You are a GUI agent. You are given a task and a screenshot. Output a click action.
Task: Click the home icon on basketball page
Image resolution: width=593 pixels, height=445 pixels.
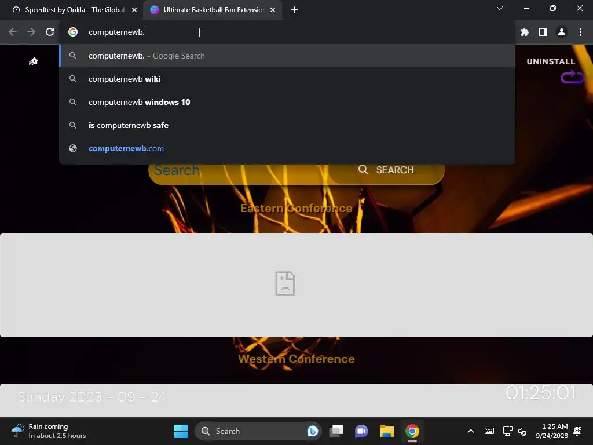pyautogui.click(x=33, y=61)
